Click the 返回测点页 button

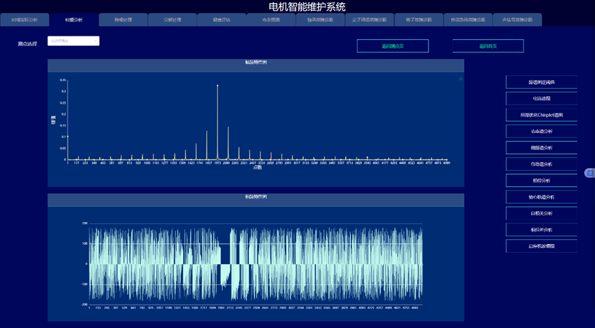tap(392, 46)
